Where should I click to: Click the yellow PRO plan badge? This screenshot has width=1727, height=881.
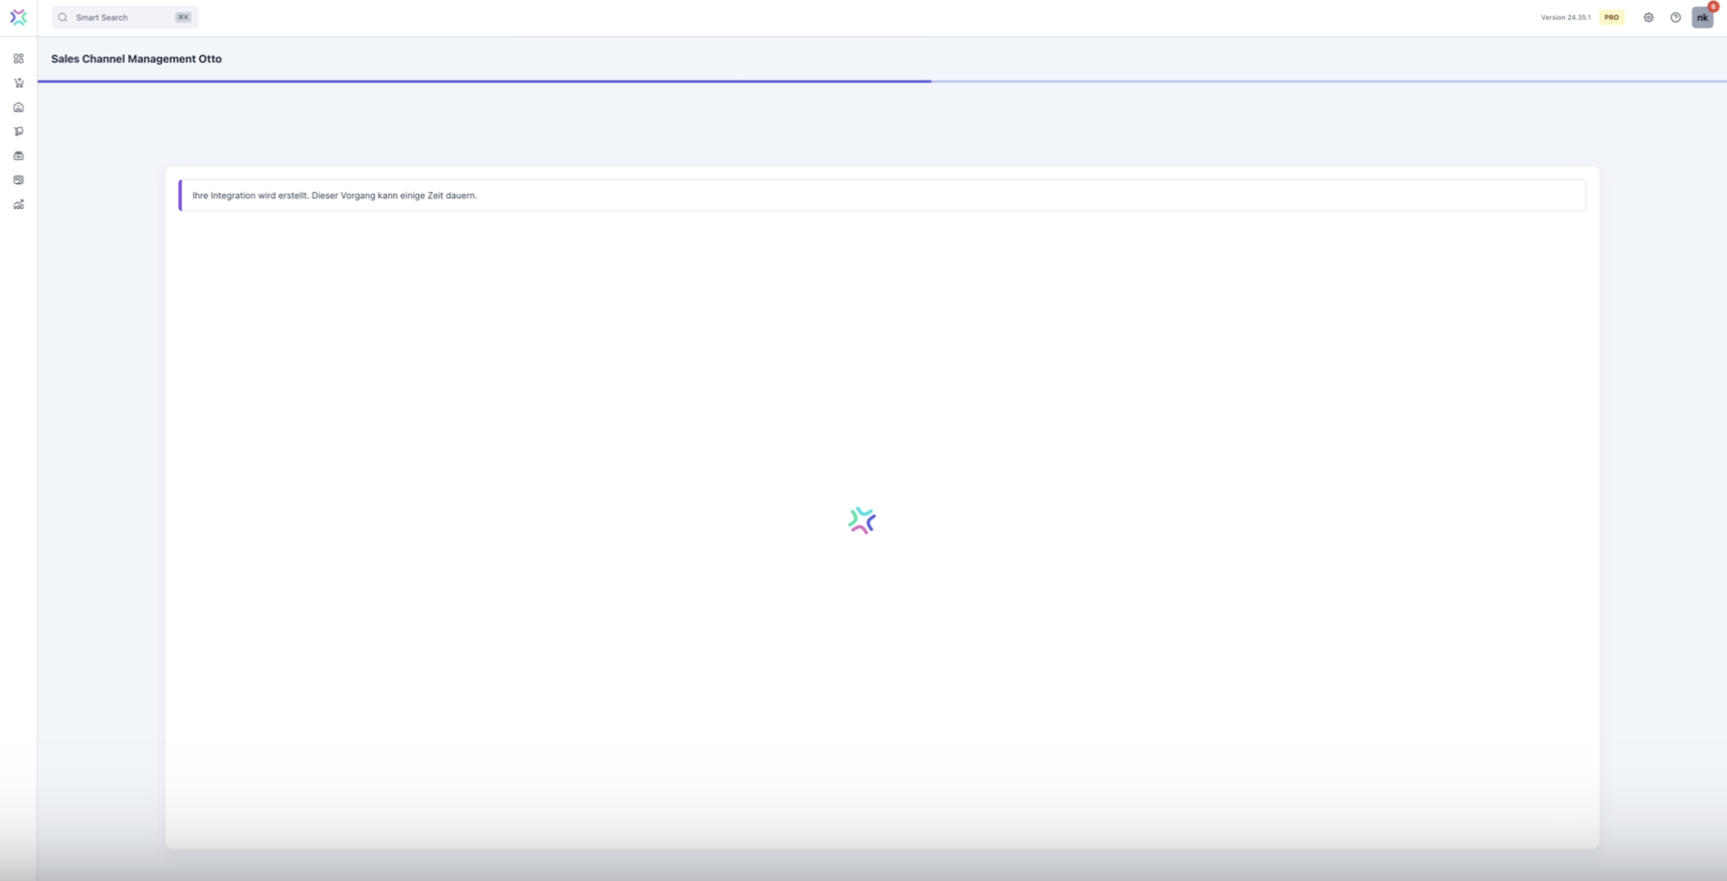pos(1612,17)
